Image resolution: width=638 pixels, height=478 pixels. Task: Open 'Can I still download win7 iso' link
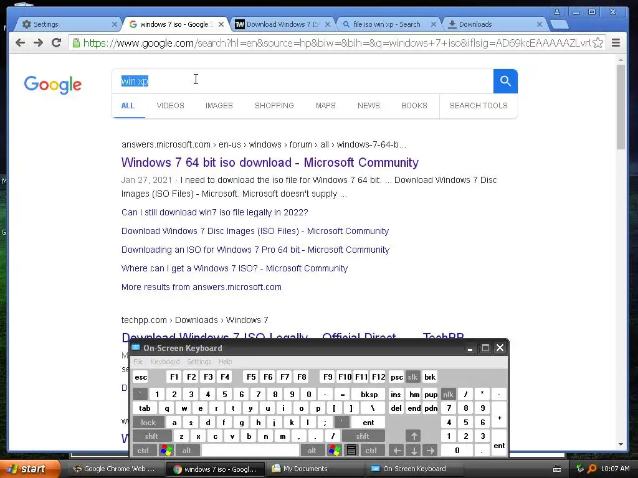(x=215, y=212)
